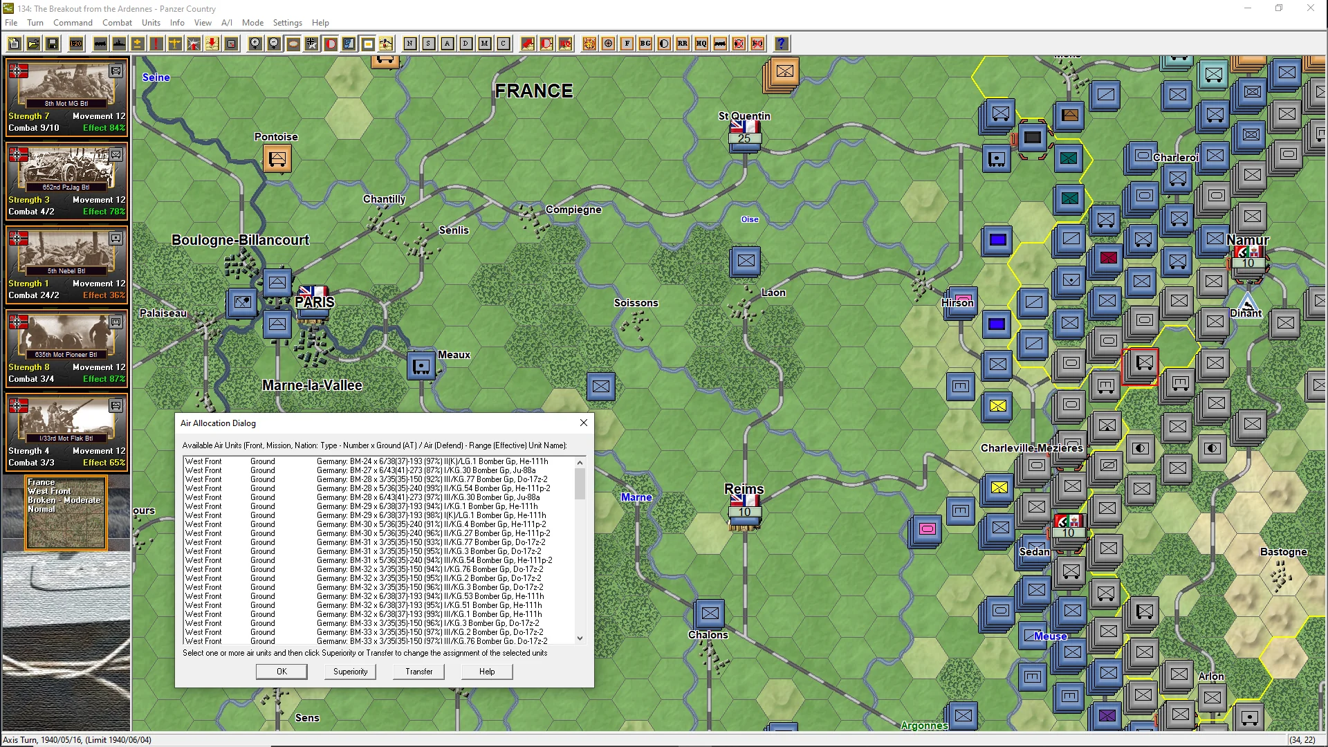1328x747 pixels.
Task: Click the New scenario document icon
Action: tap(15, 44)
